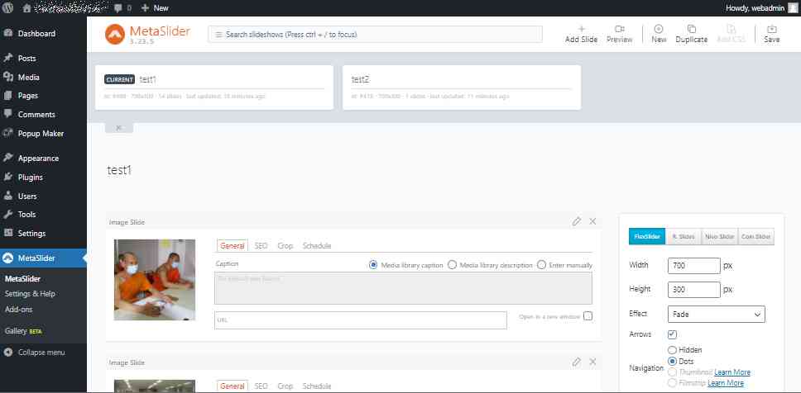Click the WordPress logo in admin bar
The width and height of the screenshot is (801, 393).
point(8,7)
